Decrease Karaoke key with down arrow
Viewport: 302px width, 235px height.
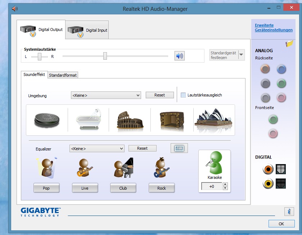coord(225,188)
